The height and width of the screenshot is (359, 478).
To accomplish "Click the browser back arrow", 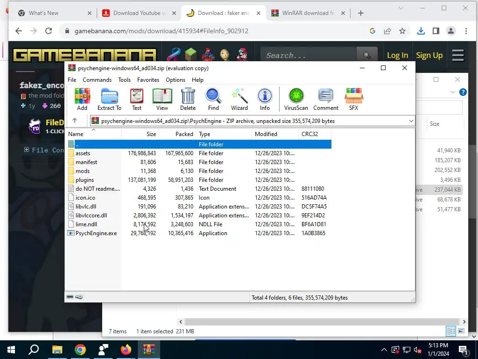I will (x=19, y=31).
